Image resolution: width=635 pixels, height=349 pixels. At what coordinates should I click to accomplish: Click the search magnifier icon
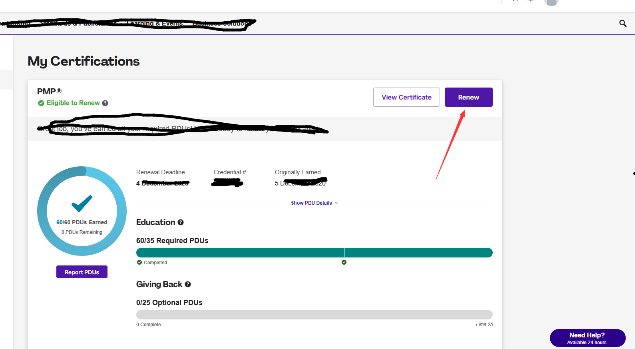[x=623, y=24]
